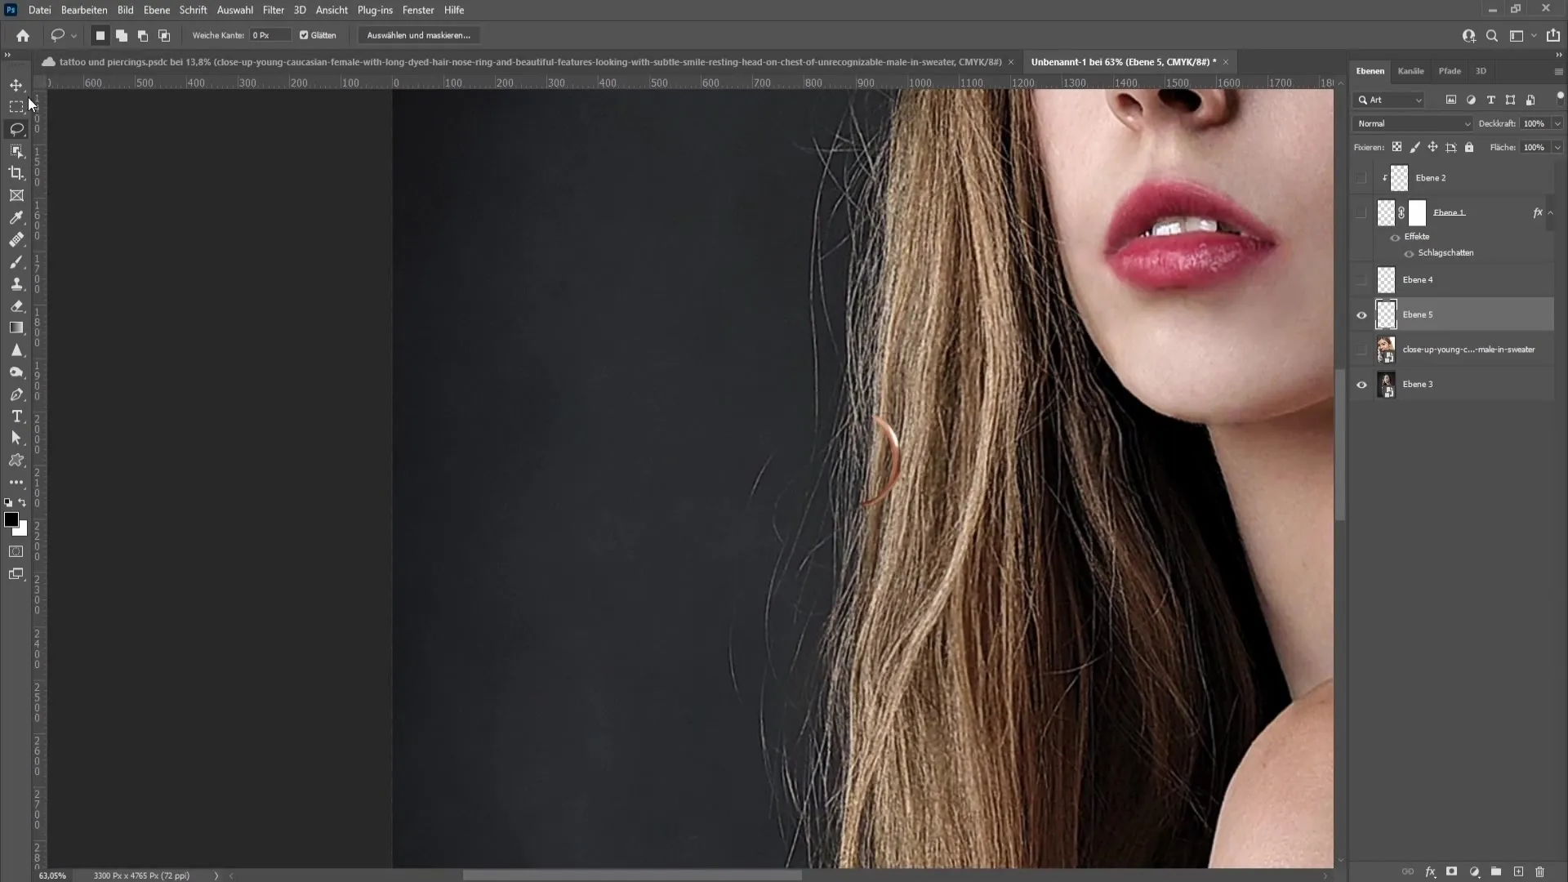The width and height of the screenshot is (1568, 882).
Task: Click Auswählen und maskieren button
Action: [418, 34]
